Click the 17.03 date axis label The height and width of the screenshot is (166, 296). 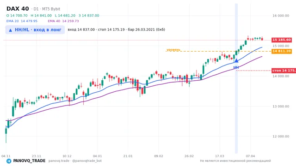click(x=220, y=156)
